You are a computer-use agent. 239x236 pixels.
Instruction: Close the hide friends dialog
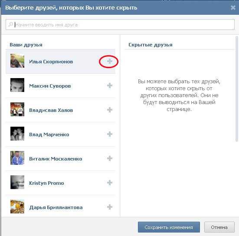(x=233, y=7)
